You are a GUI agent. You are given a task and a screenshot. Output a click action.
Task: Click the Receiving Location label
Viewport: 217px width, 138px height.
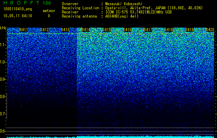(x=80, y=8)
